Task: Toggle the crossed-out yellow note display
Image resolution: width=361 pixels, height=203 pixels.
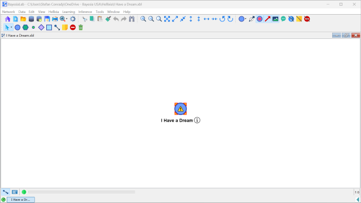Action: click(x=299, y=19)
